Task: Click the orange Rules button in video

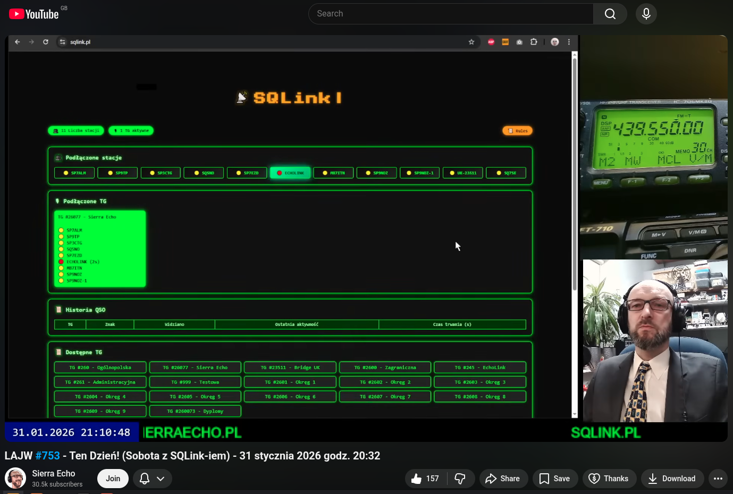Action: click(x=517, y=131)
